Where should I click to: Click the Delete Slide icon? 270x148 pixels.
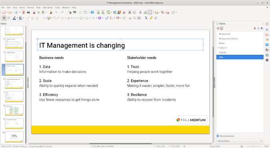click(x=168, y=12)
